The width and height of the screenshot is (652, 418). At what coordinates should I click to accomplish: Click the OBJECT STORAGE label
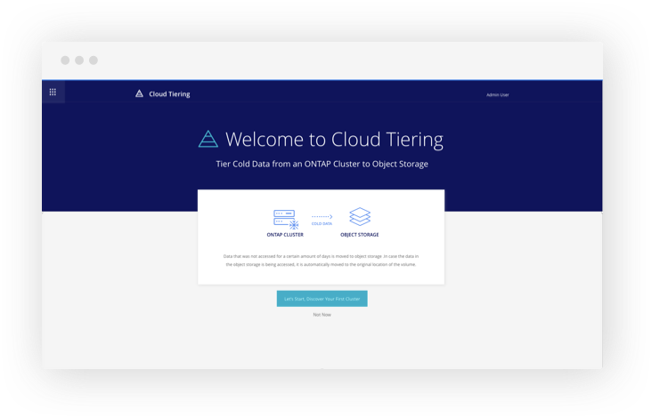(360, 235)
